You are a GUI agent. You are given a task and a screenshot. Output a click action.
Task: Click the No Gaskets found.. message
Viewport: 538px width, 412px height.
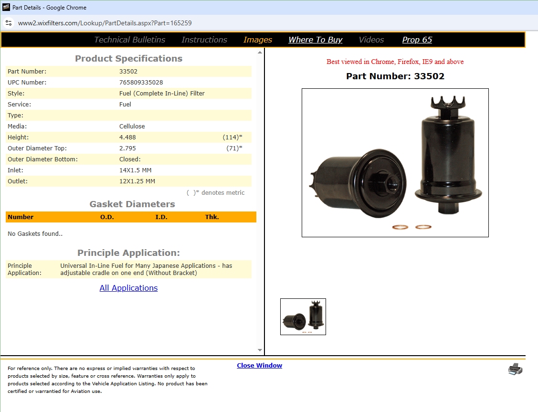(35, 233)
